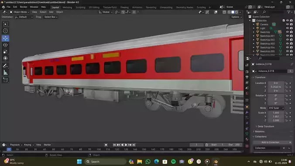Open the Physics properties tab
The image size is (295, 166).
coord(247,123)
